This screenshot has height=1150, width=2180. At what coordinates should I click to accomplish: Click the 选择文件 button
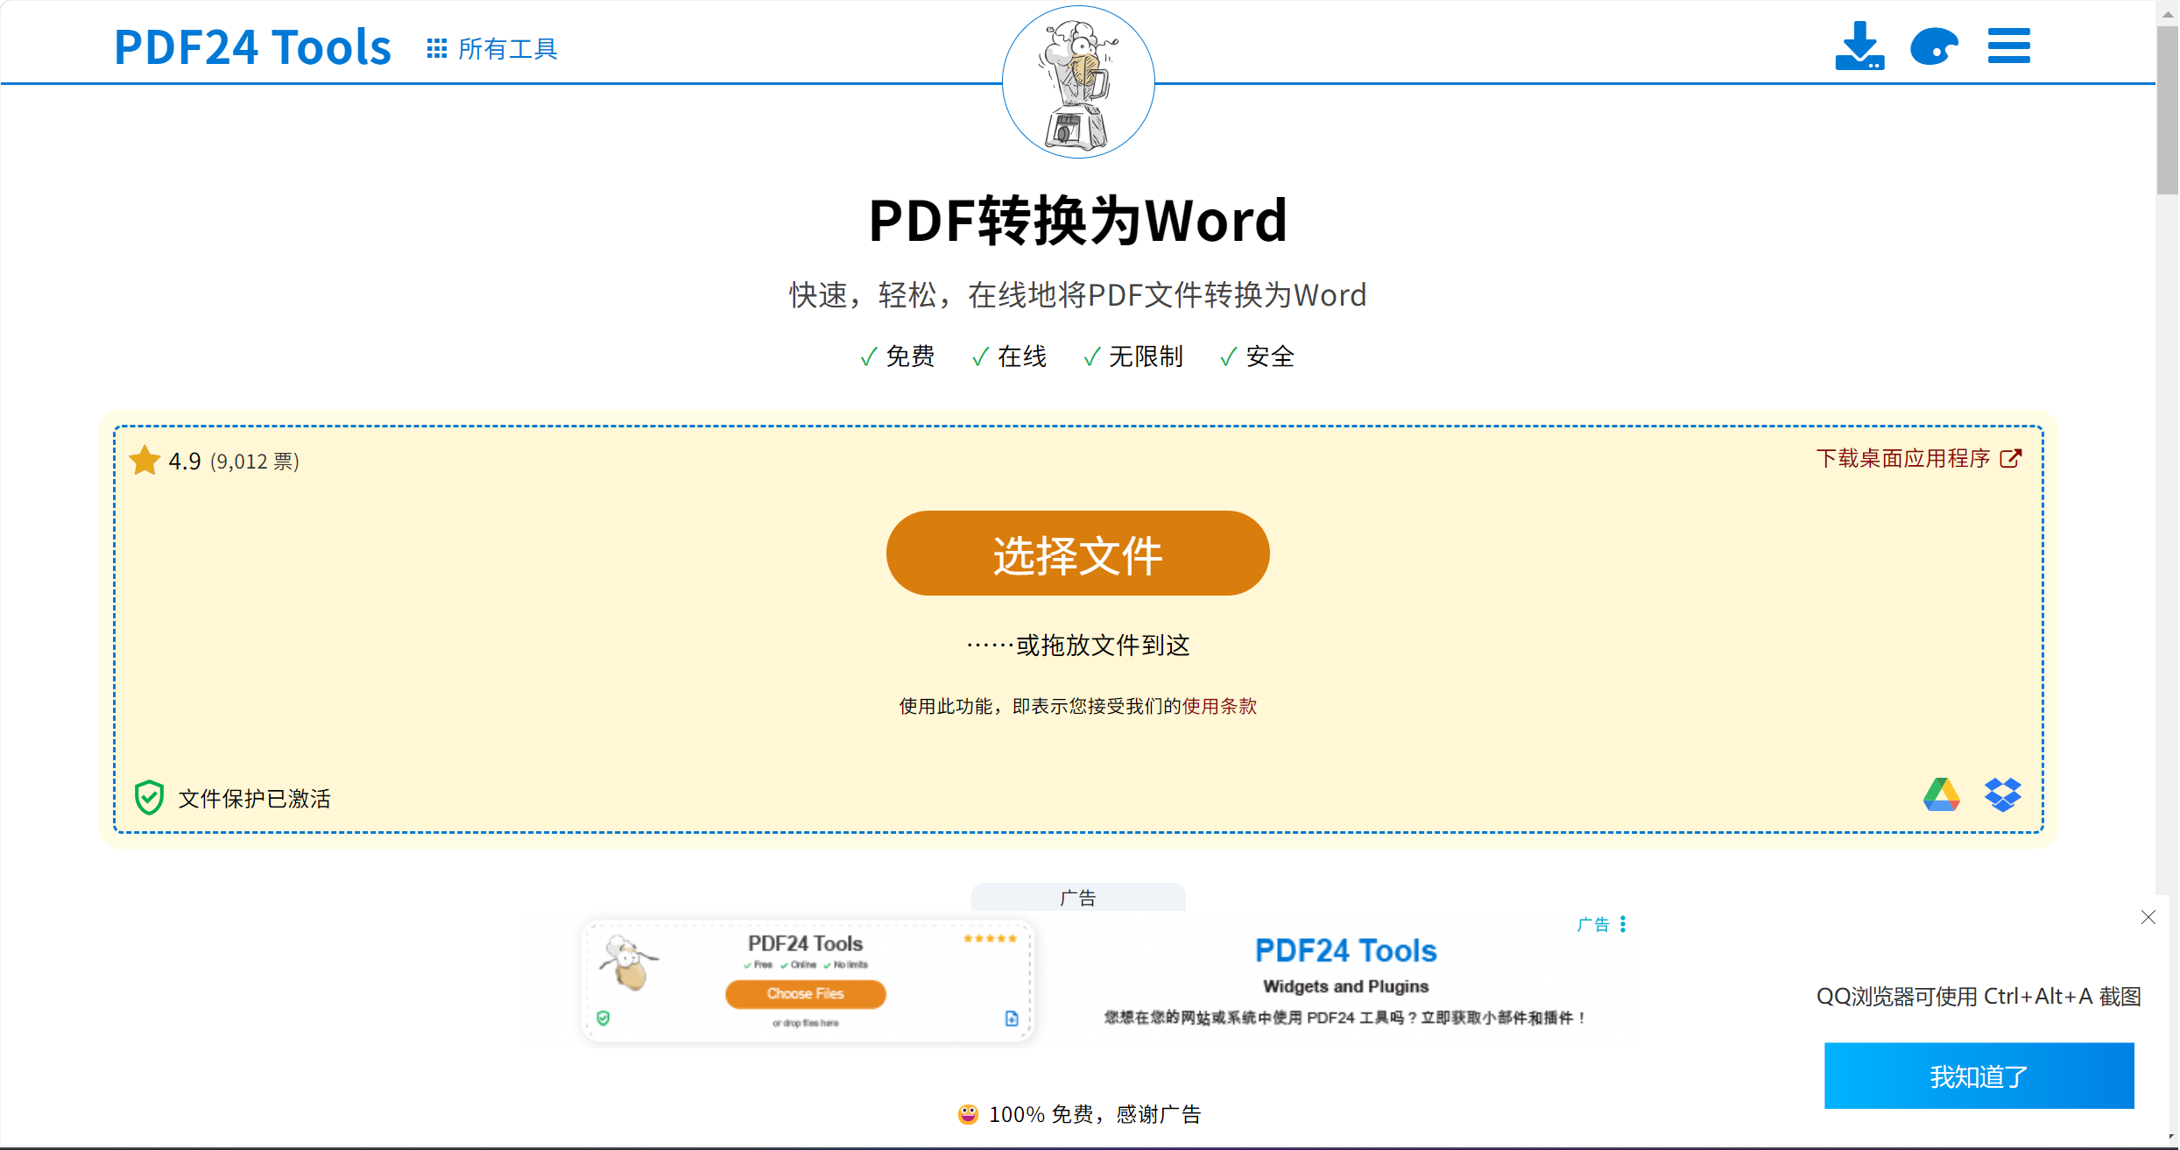(1077, 554)
